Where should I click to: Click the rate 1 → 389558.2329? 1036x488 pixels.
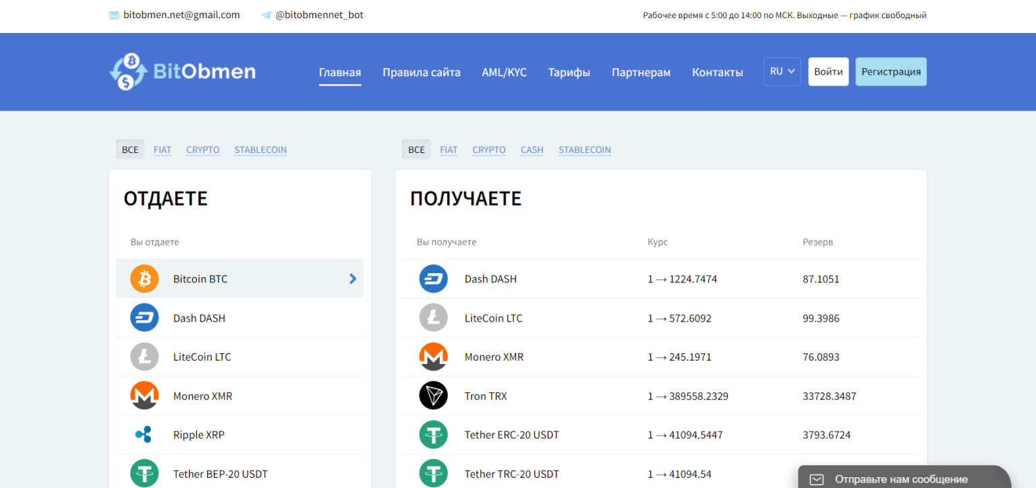coord(688,396)
